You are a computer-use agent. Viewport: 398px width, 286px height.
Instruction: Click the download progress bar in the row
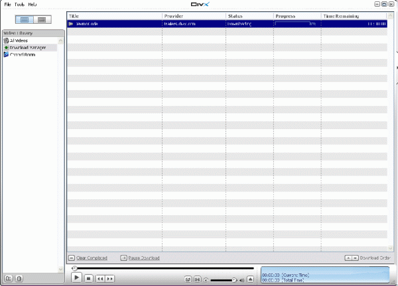click(293, 24)
